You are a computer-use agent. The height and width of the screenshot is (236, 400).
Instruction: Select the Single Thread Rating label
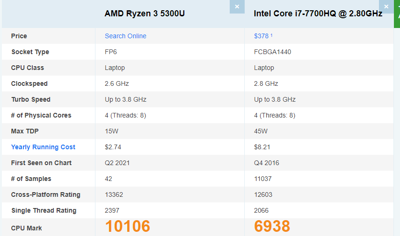tap(44, 210)
